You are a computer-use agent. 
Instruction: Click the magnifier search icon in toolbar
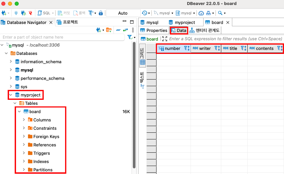pyautogui.click(x=220, y=13)
